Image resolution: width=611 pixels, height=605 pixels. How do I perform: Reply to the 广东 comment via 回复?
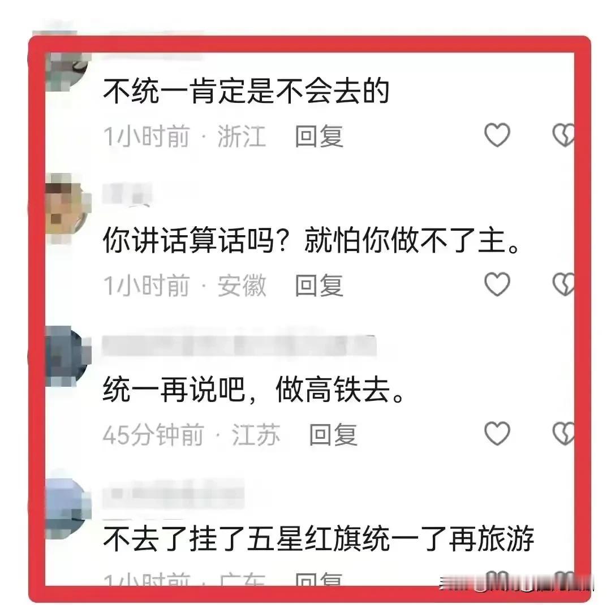(319, 580)
